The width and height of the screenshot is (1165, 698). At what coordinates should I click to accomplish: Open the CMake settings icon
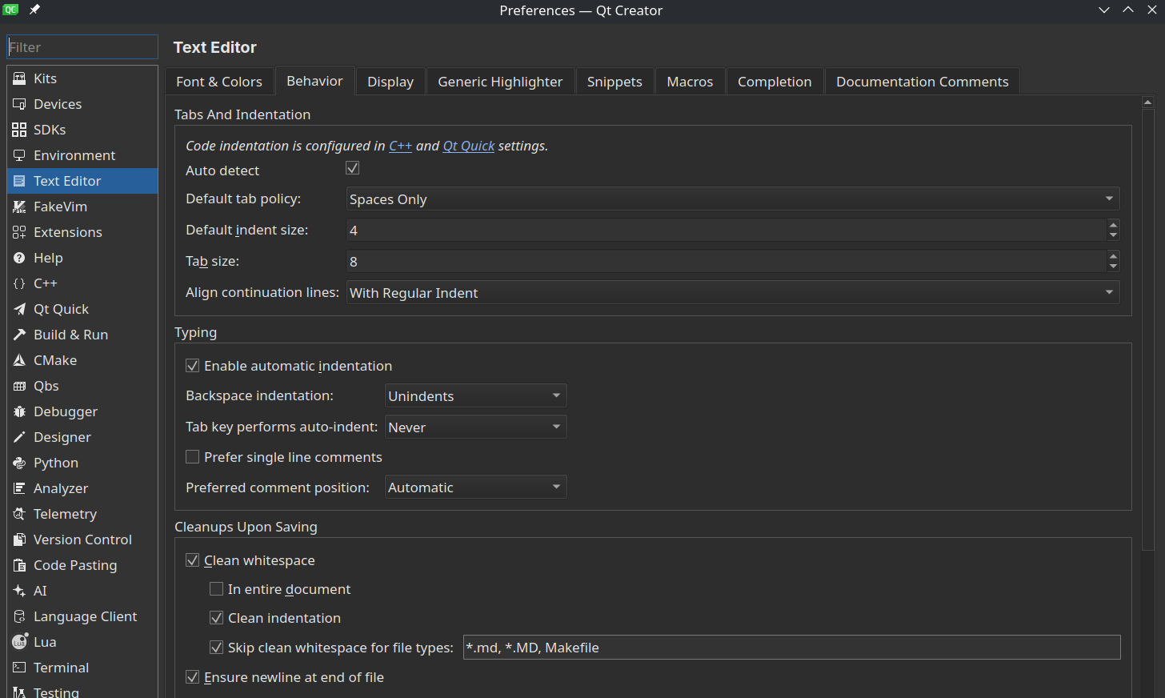coord(19,360)
